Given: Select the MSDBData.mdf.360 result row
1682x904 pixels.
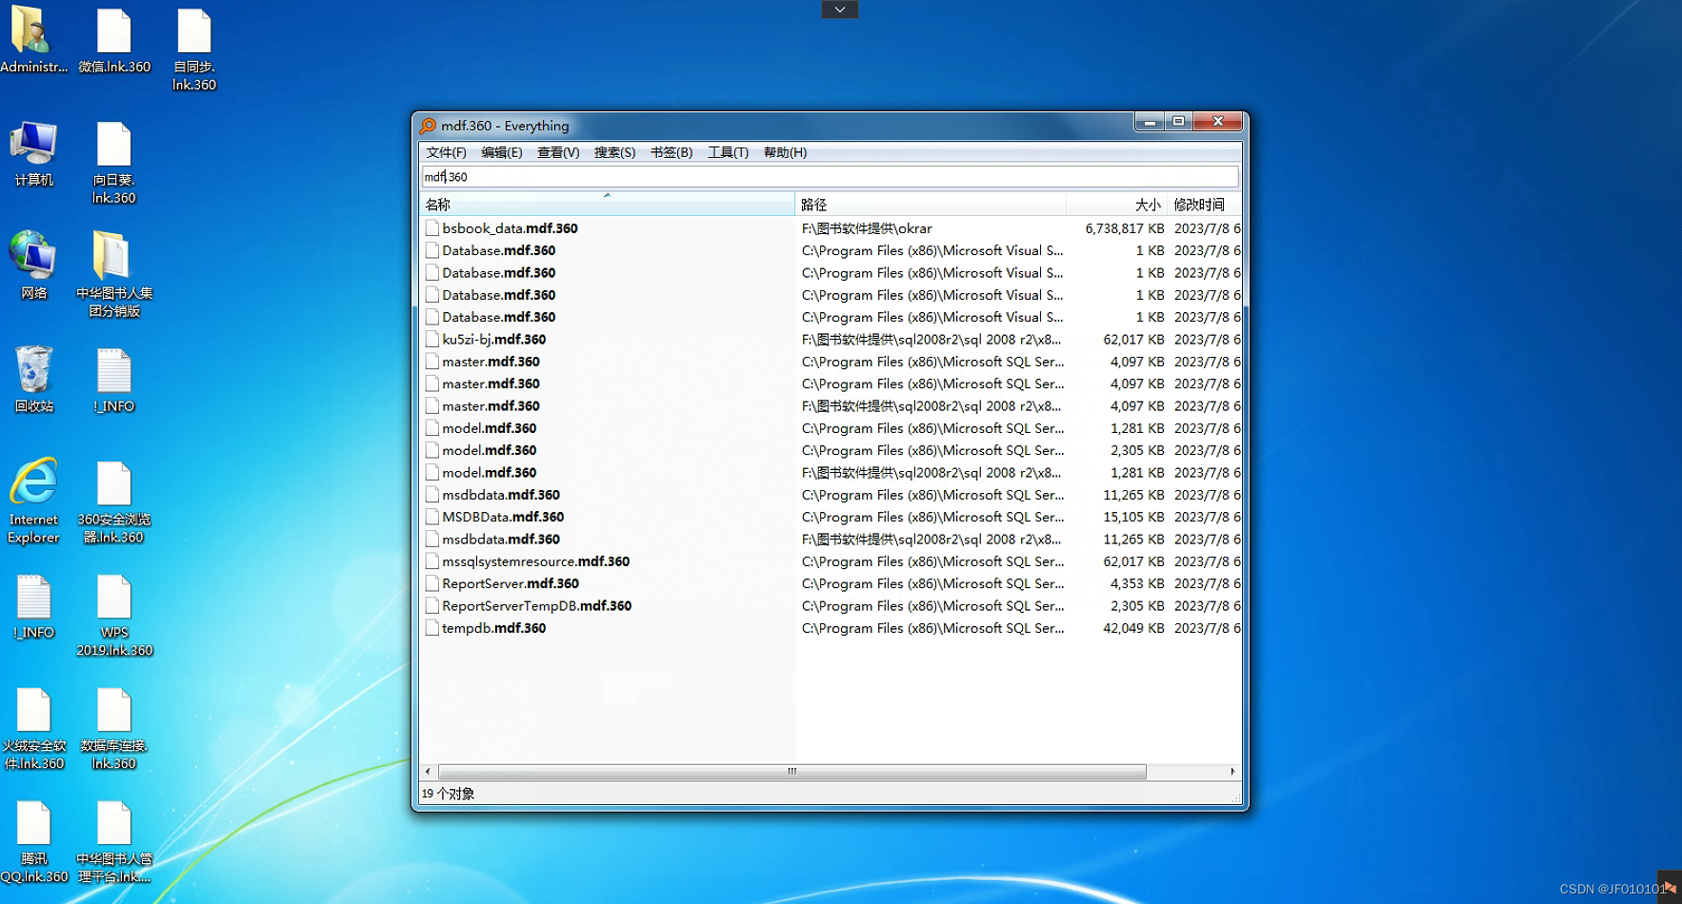Looking at the screenshot, I should tap(830, 517).
